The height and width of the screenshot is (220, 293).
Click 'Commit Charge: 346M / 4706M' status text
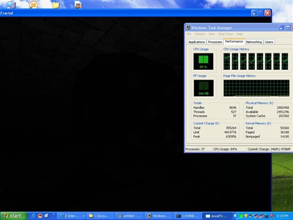click(269, 149)
